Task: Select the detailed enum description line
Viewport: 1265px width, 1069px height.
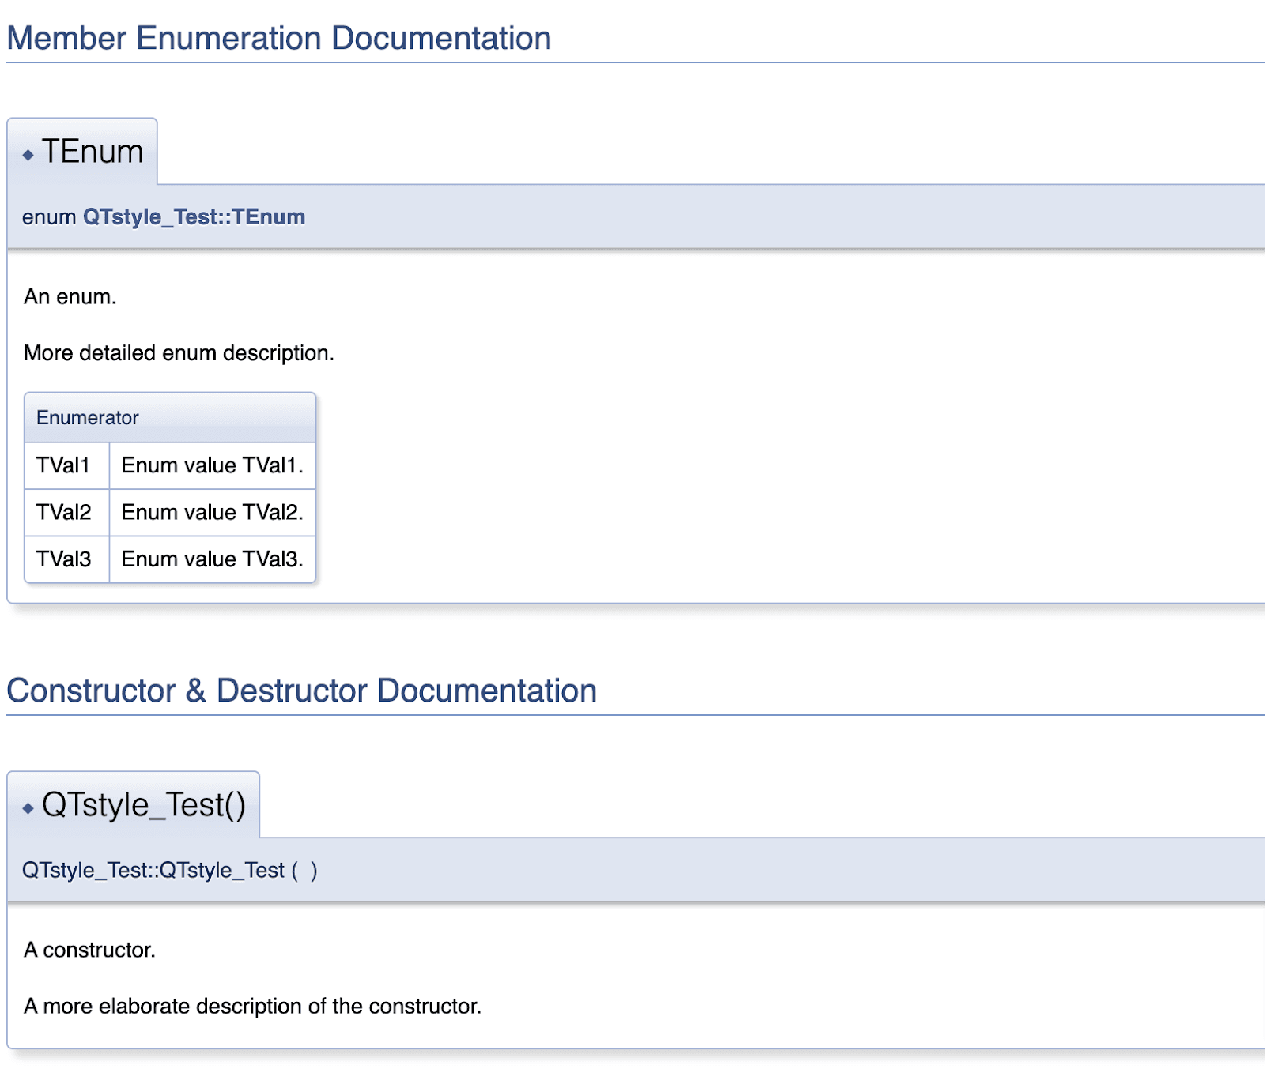Action: [178, 353]
